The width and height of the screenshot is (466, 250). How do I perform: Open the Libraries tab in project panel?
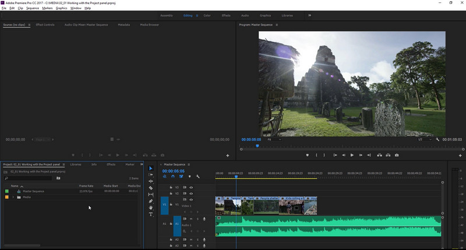pos(76,164)
